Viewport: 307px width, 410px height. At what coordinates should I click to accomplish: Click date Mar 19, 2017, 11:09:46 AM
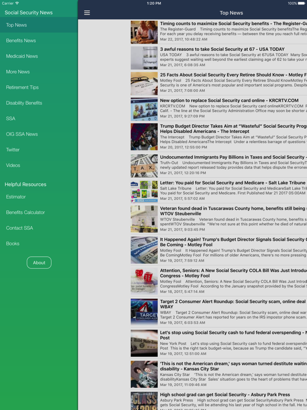click(183, 385)
